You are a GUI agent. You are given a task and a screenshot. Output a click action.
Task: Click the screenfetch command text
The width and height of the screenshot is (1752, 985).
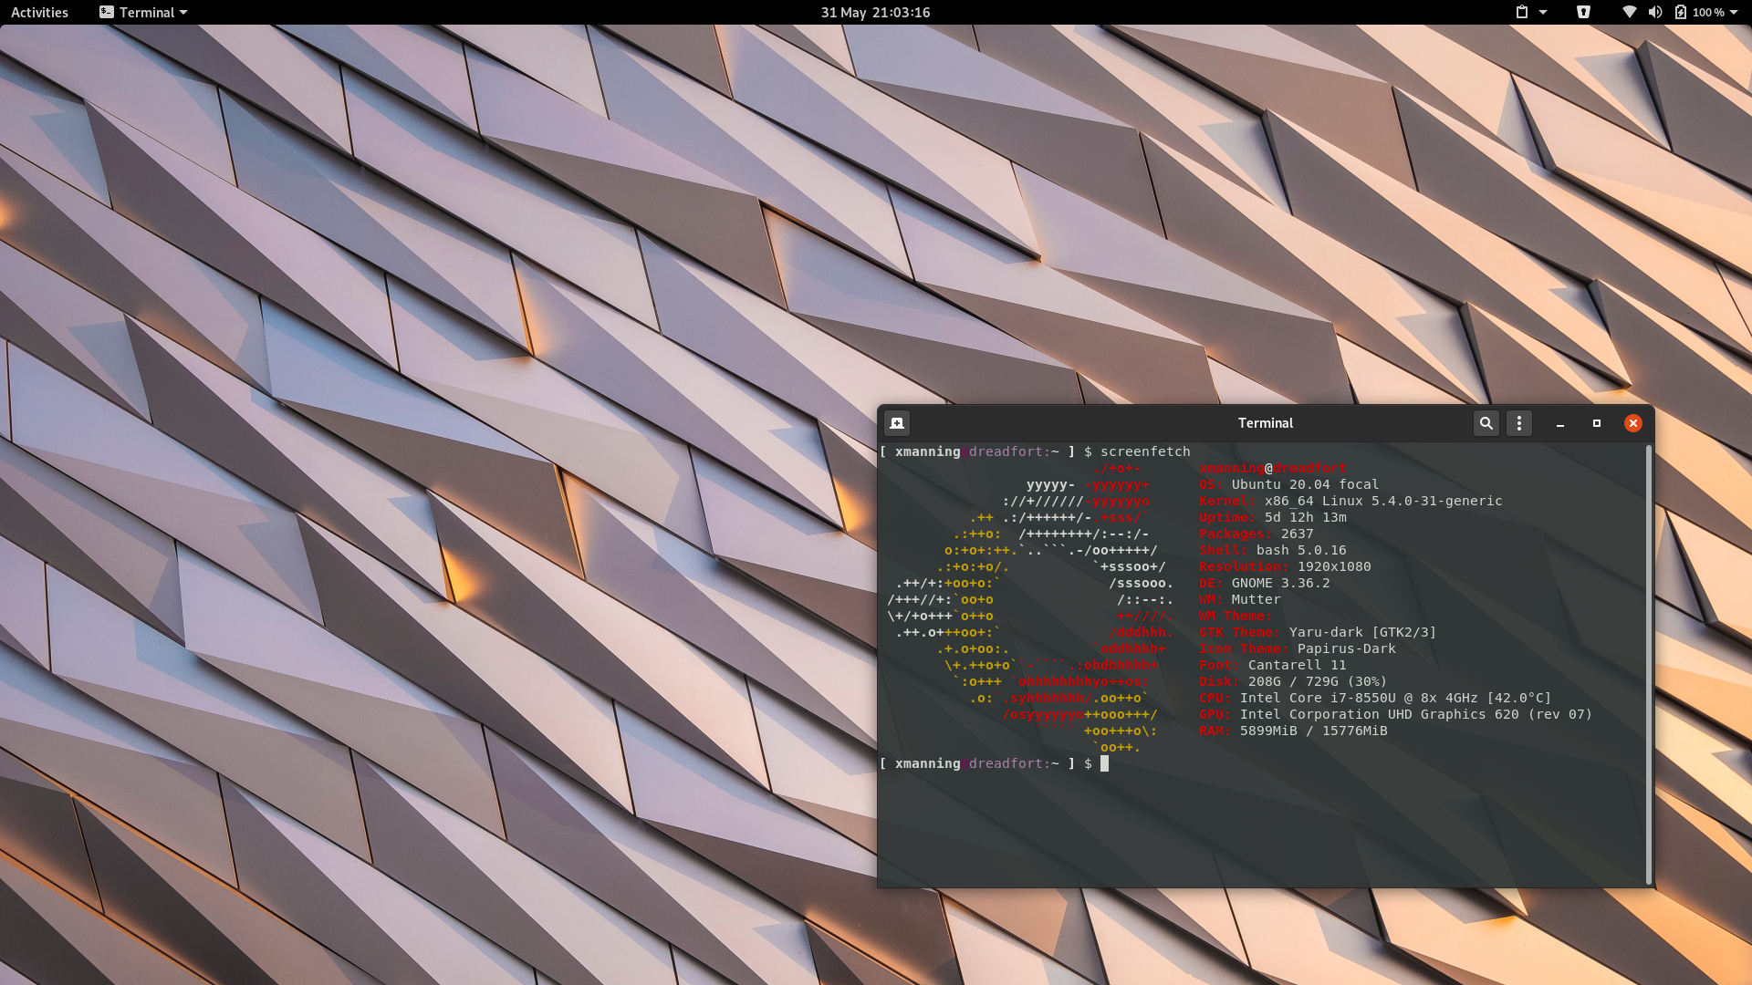(x=1145, y=451)
